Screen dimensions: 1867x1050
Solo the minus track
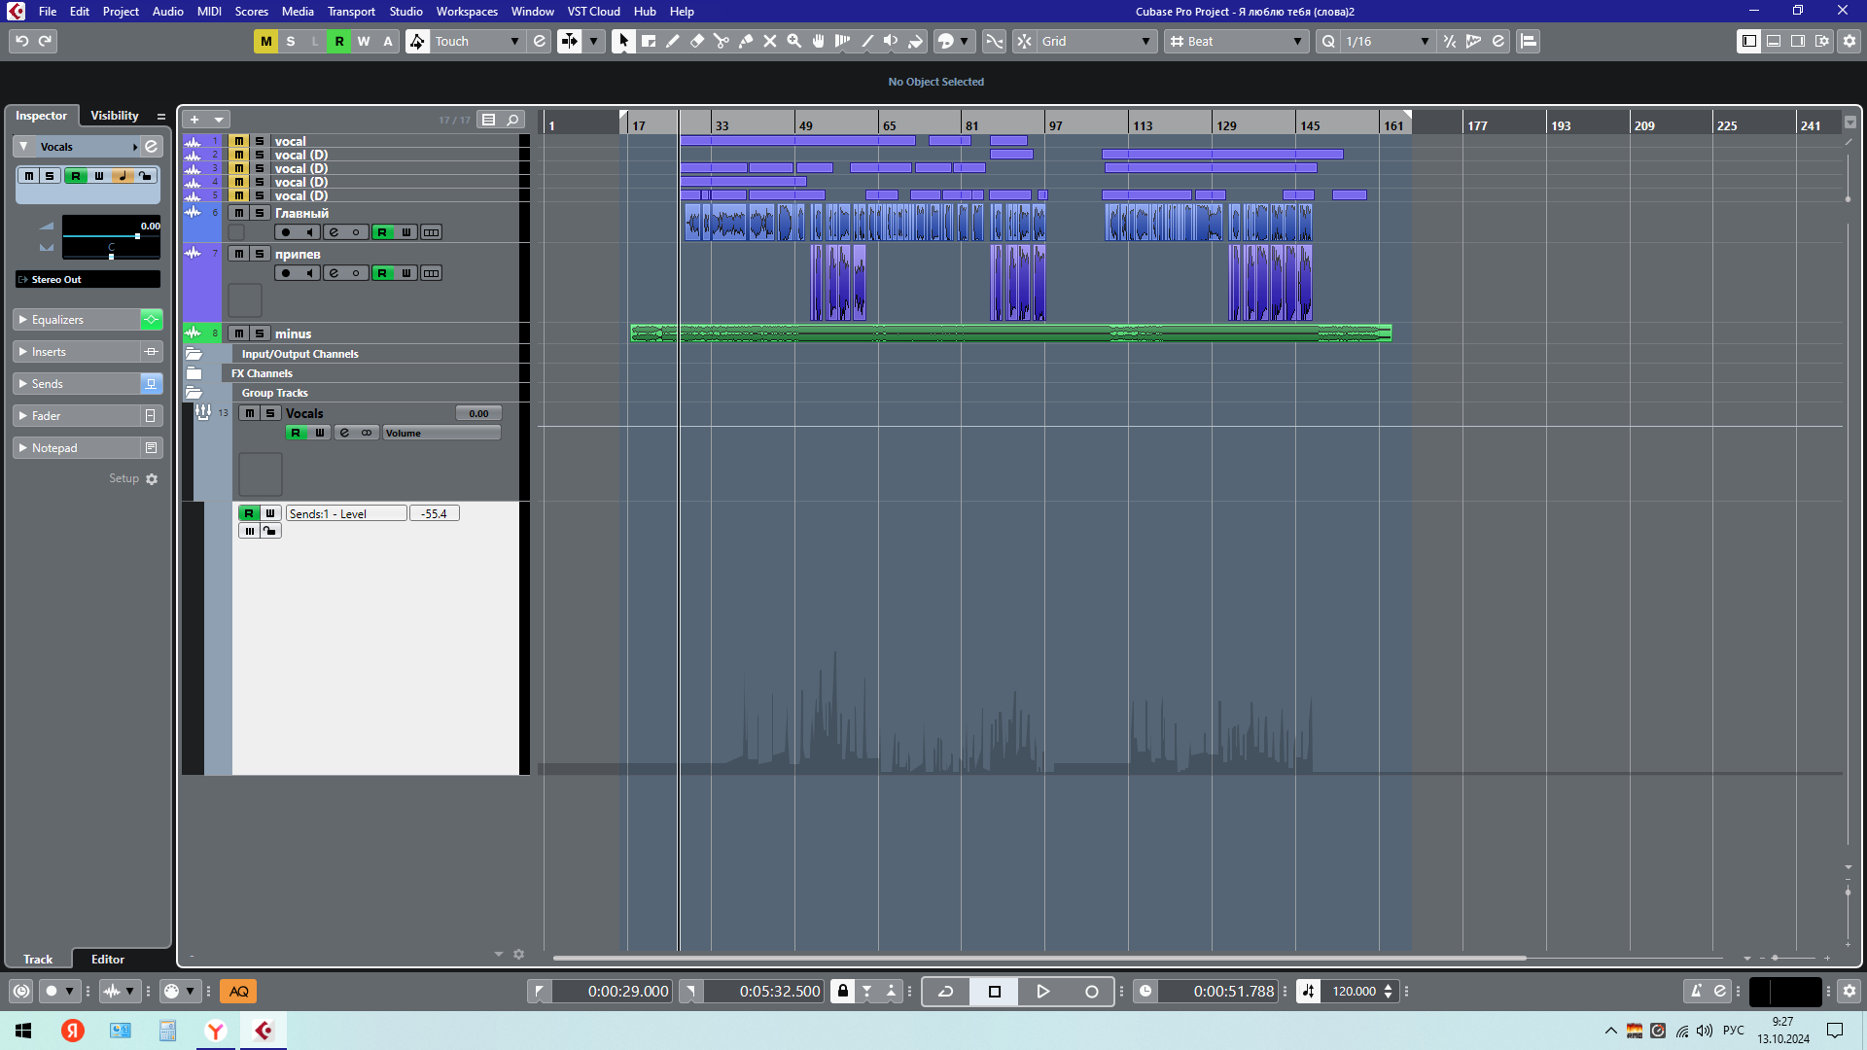pyautogui.click(x=260, y=333)
